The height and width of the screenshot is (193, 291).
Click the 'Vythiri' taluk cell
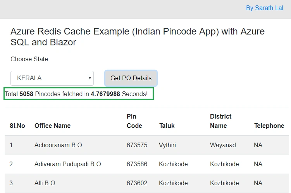click(x=167, y=145)
